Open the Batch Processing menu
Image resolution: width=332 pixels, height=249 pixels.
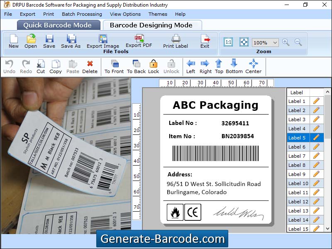pos(82,14)
